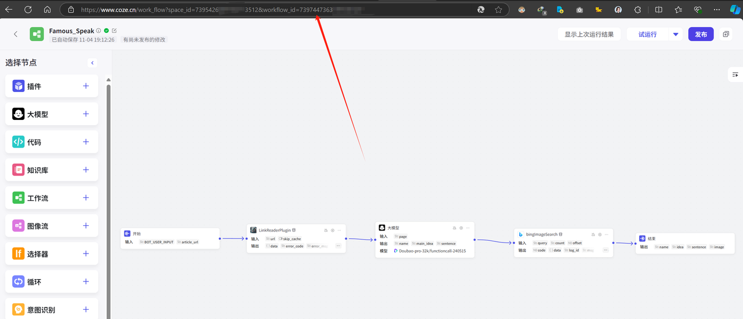Open the 试运行 dropdown arrow

[676, 34]
